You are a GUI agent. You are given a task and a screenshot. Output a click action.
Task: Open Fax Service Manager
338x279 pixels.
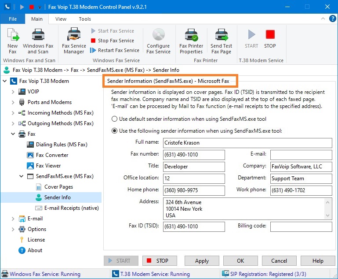coord(74,41)
